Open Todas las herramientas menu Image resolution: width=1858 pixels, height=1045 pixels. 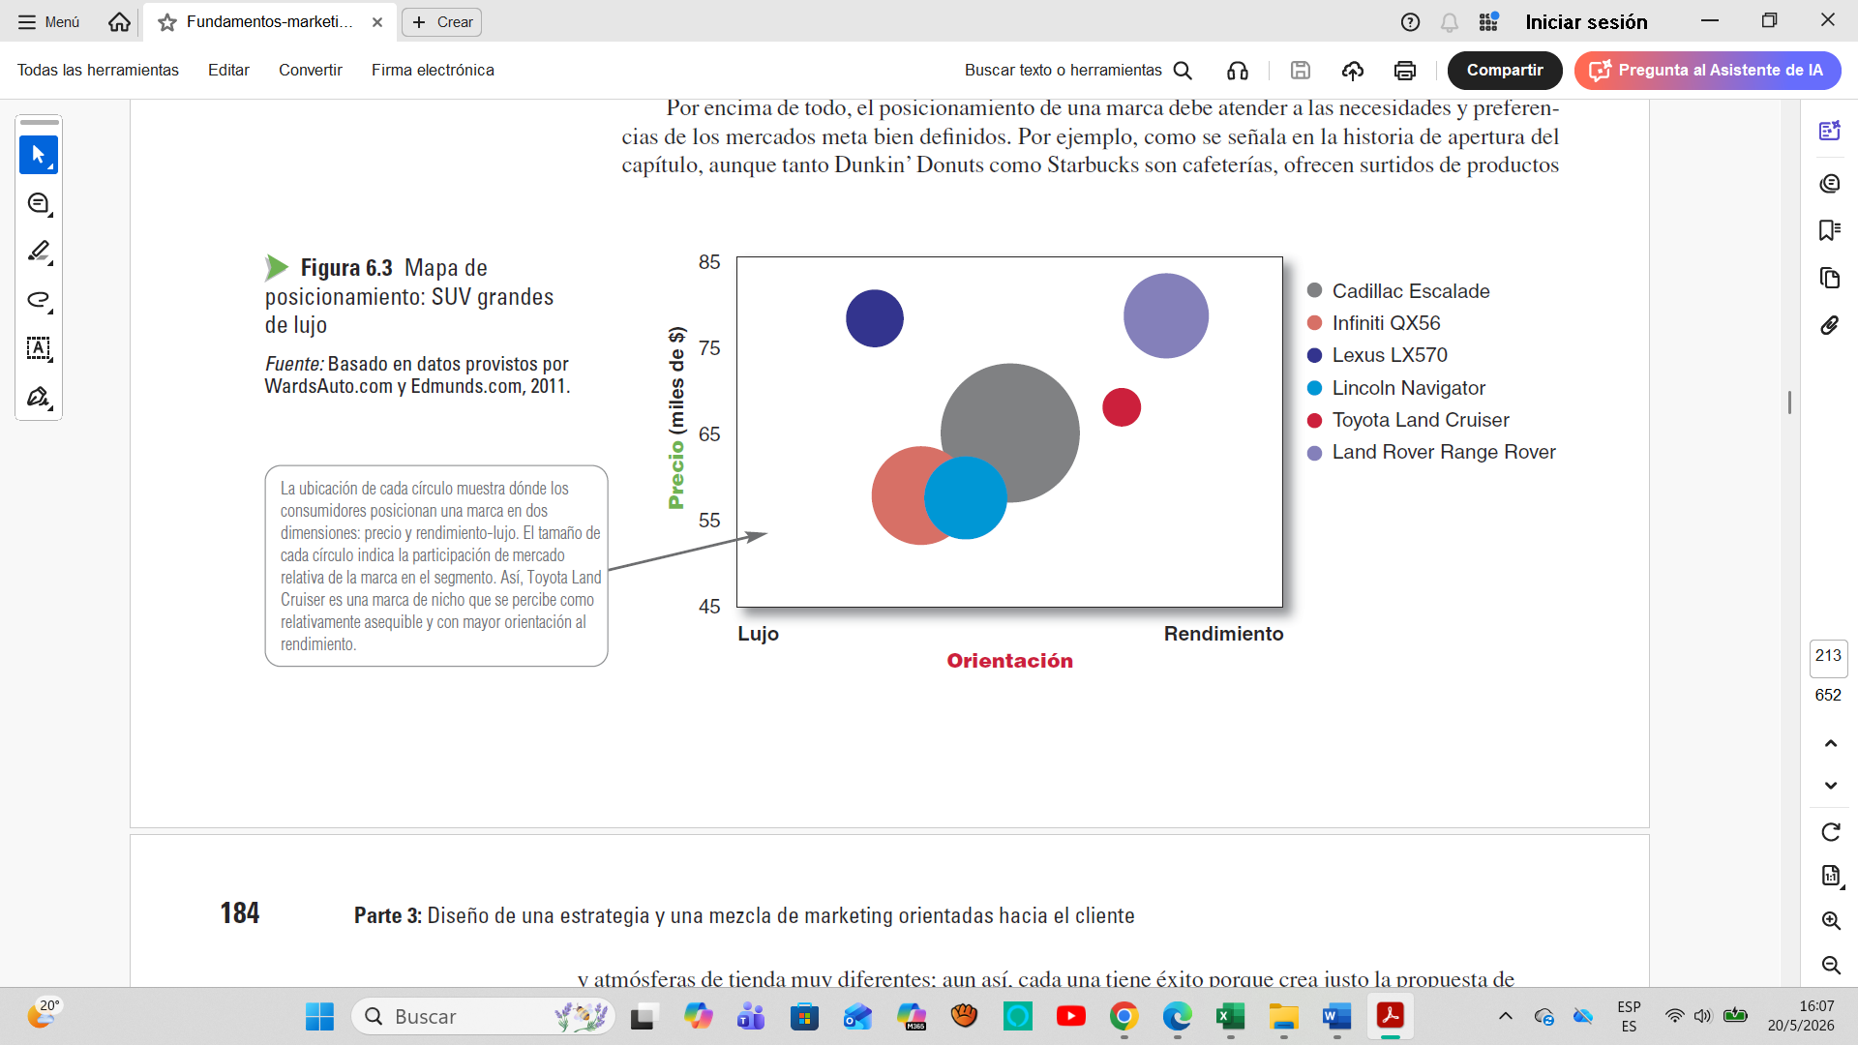click(98, 70)
